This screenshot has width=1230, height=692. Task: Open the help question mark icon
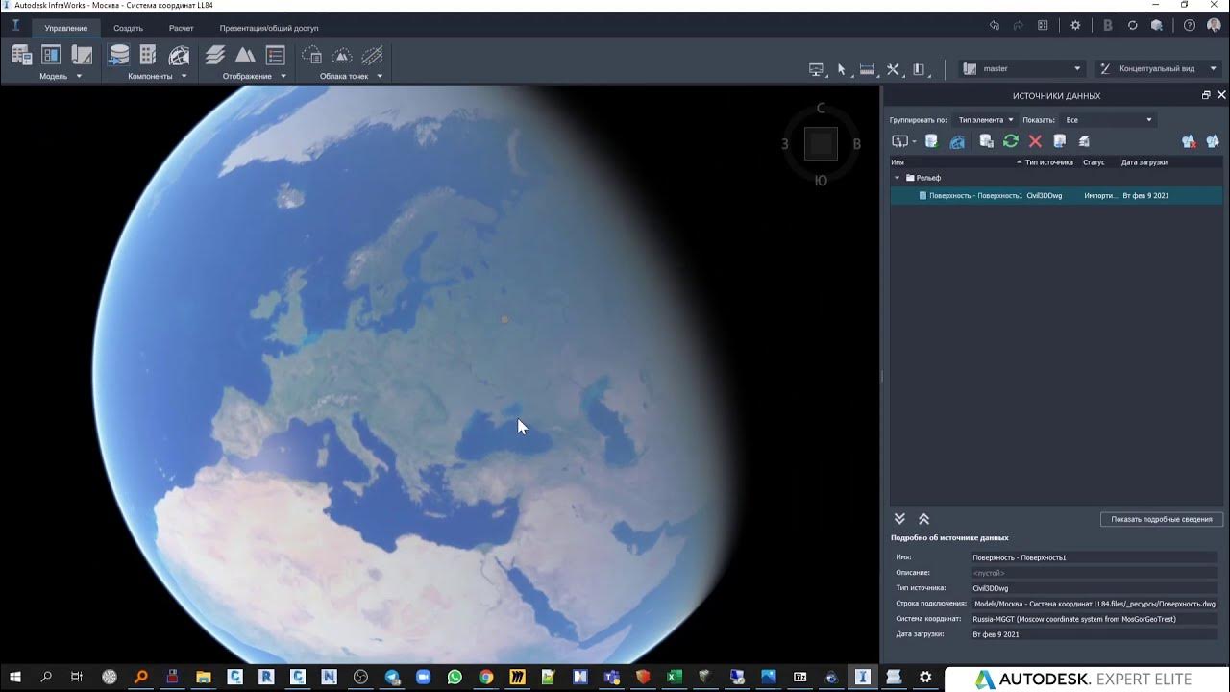point(1190,26)
